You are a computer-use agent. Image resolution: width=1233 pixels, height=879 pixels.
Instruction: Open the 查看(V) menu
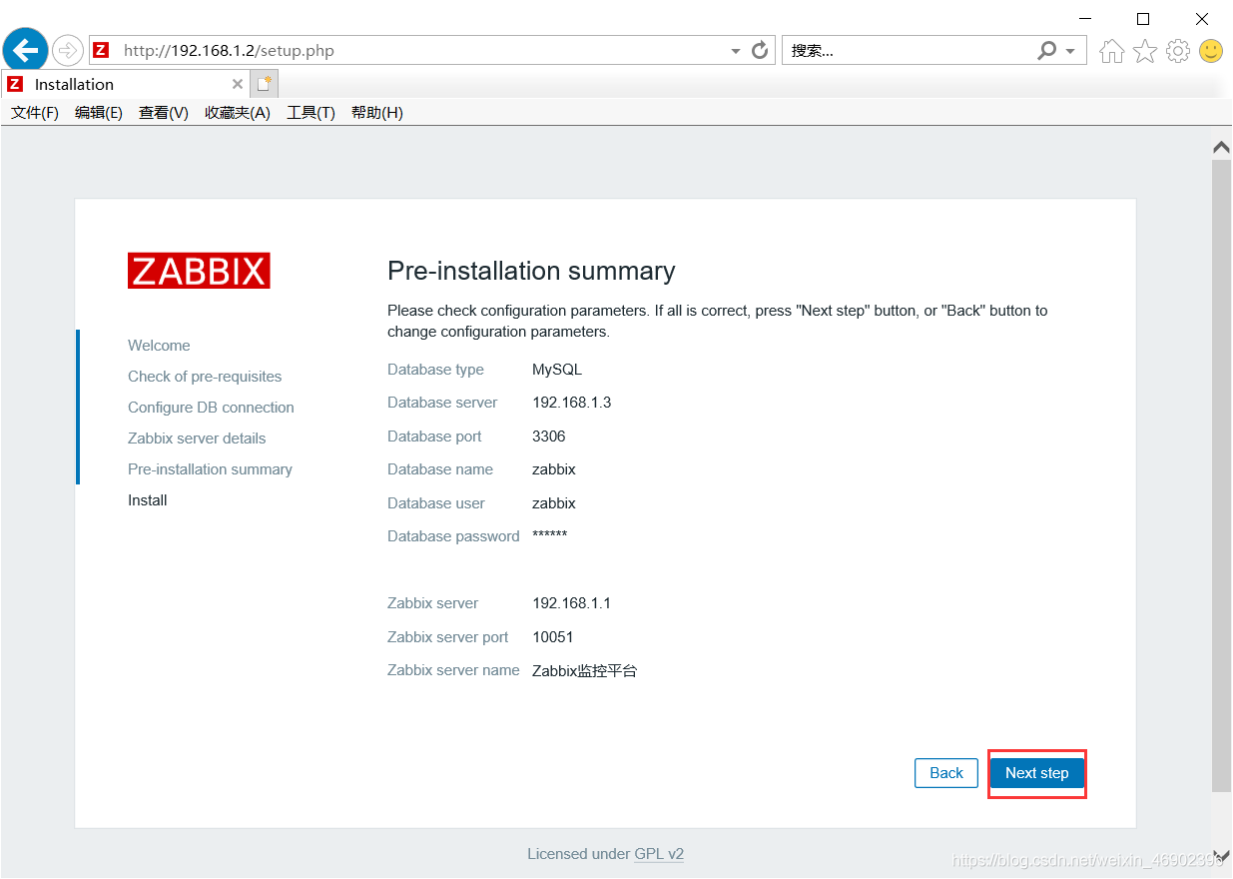164,113
